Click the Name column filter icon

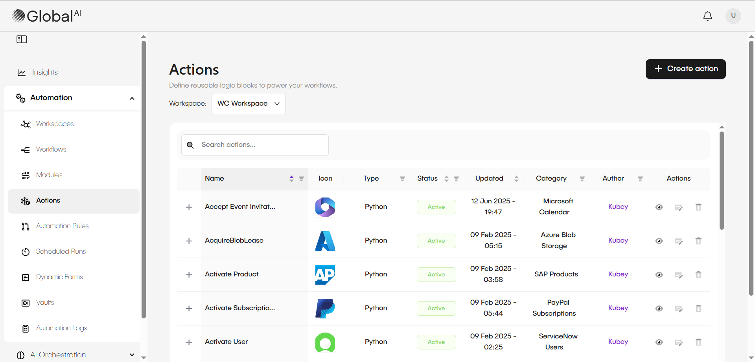tap(301, 179)
